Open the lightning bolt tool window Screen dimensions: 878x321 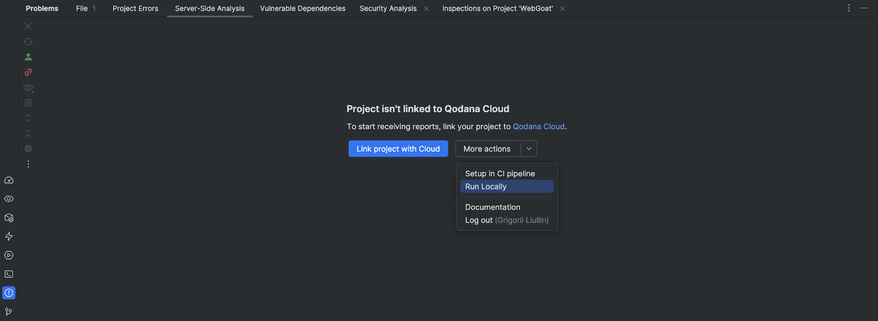coord(9,237)
